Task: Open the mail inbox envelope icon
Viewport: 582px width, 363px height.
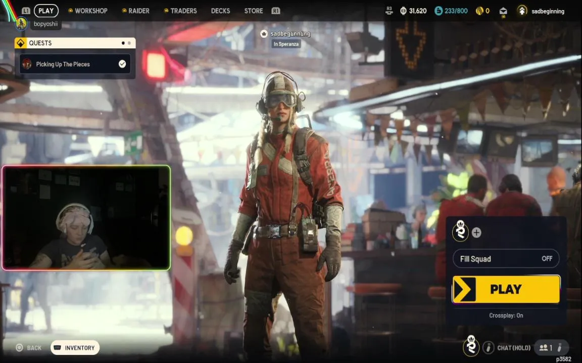Action: tap(503, 12)
